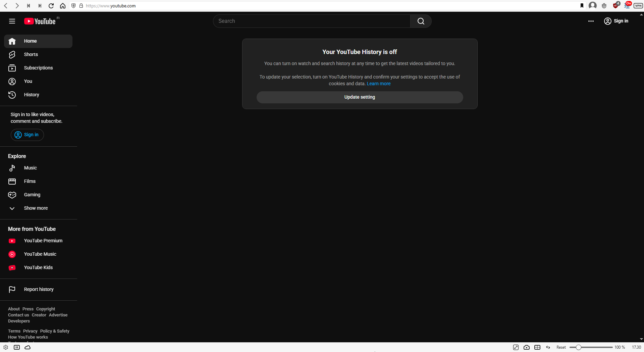This screenshot has width=644, height=352.
Task: Open YouTube Premium
Action: (x=38, y=241)
